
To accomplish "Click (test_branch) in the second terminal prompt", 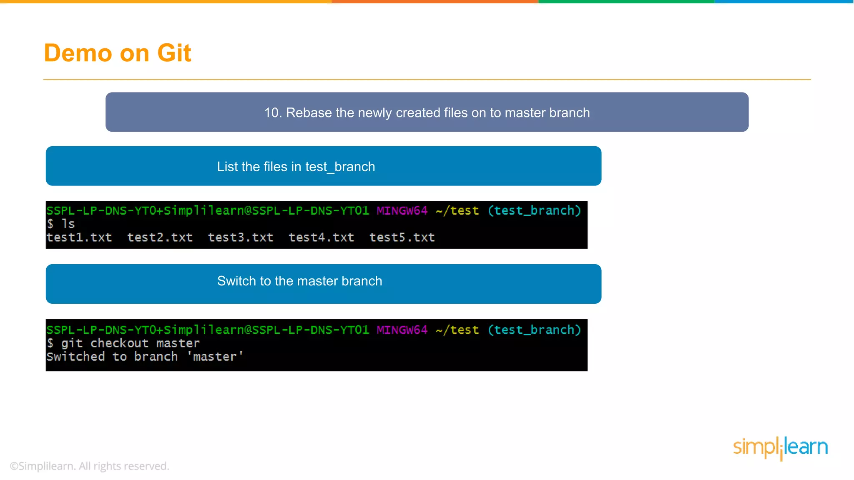I will coord(535,330).
